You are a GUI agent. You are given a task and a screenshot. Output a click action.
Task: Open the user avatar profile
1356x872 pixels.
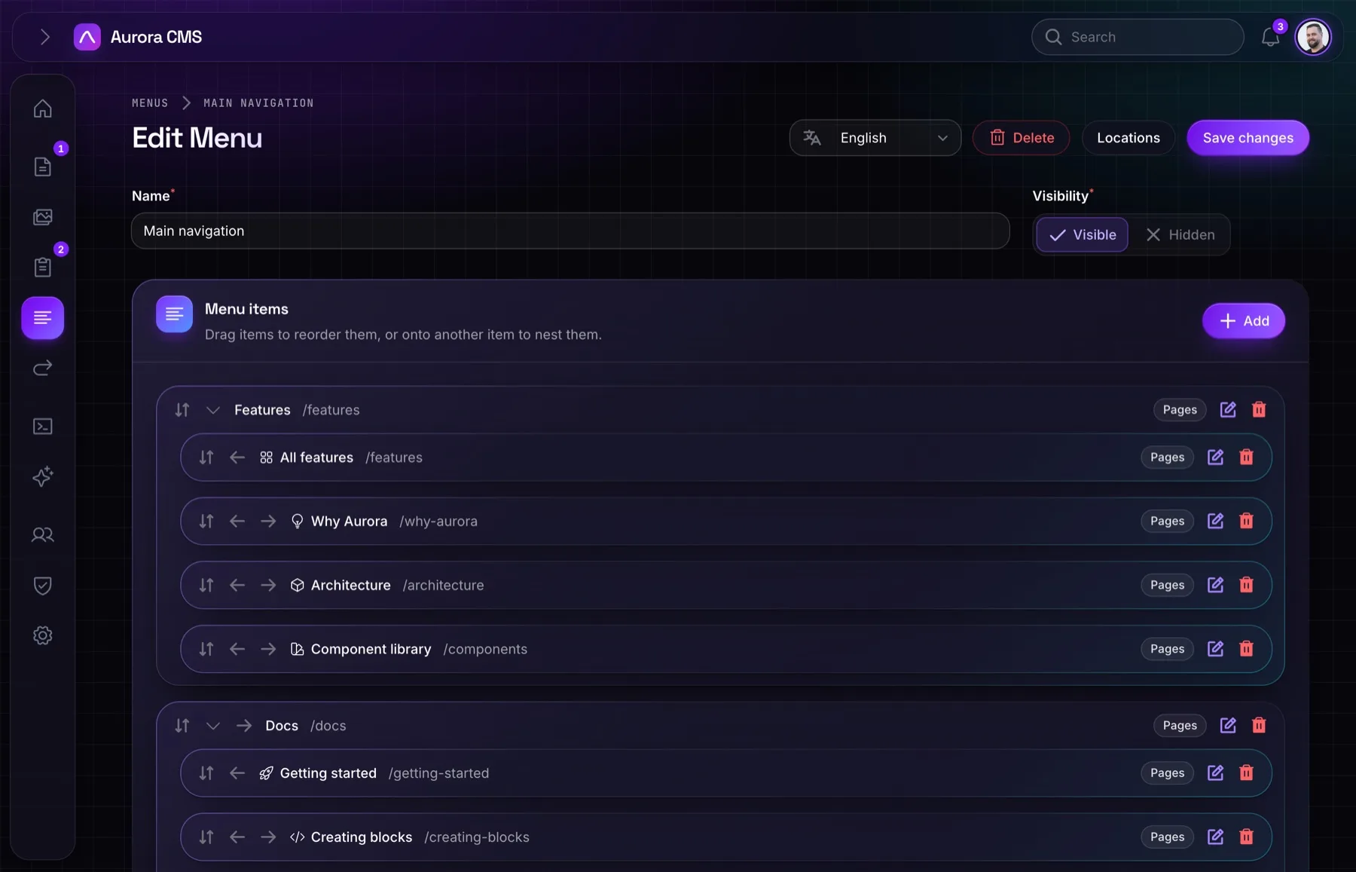[1313, 37]
